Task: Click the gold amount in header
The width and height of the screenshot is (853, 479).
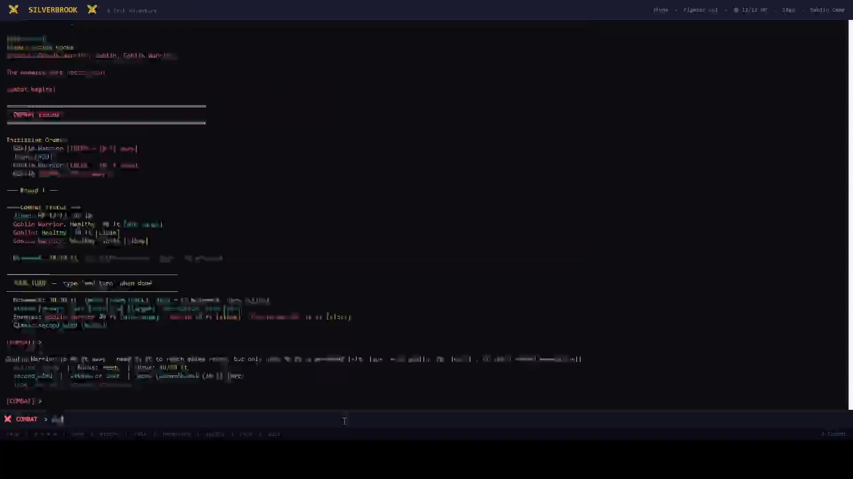Action: 788,10
